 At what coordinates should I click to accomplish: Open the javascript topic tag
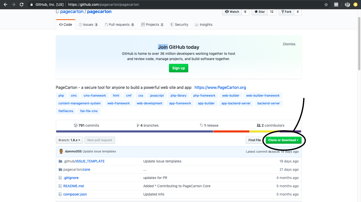tap(157, 96)
